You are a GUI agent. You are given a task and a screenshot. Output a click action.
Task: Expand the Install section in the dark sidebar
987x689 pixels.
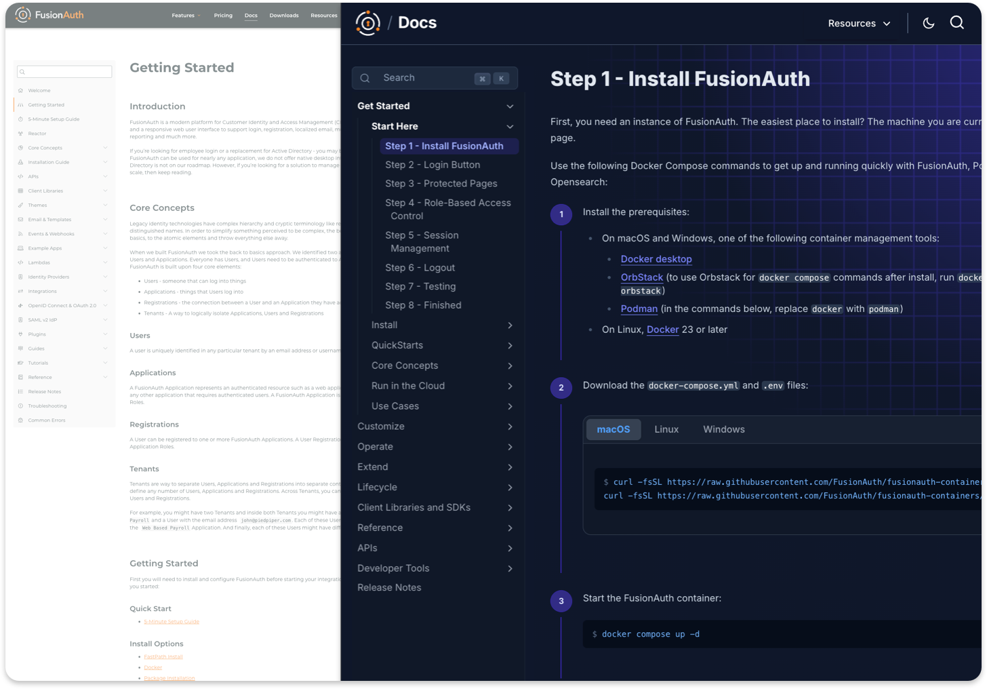(510, 326)
